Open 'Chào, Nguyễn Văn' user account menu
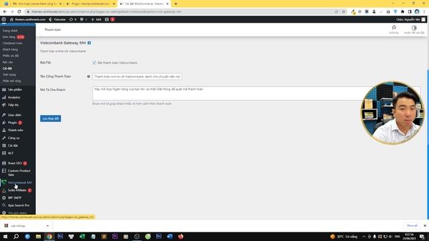 click(x=411, y=19)
